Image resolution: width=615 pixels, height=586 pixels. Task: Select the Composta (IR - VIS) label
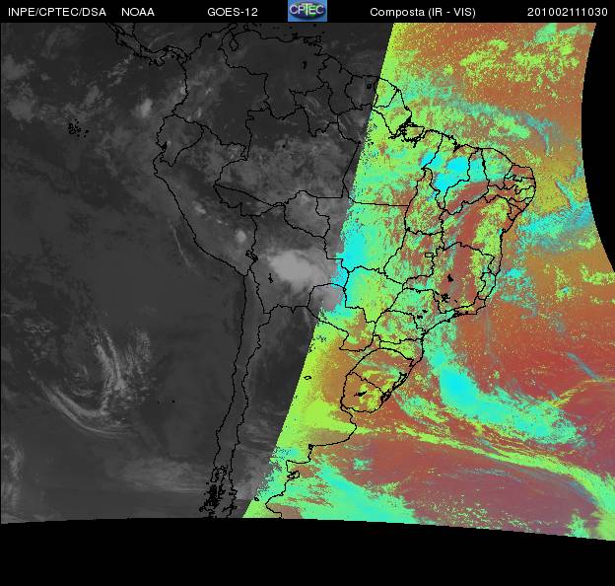pyautogui.click(x=423, y=12)
